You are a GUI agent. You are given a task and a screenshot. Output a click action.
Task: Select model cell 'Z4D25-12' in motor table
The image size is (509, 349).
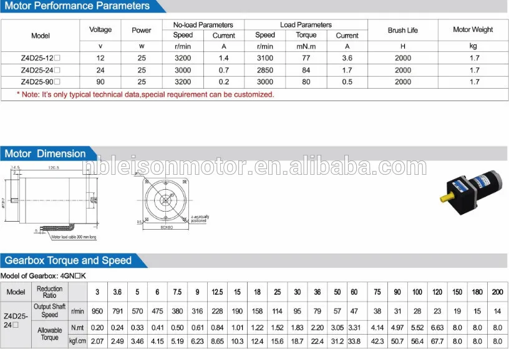click(x=41, y=58)
